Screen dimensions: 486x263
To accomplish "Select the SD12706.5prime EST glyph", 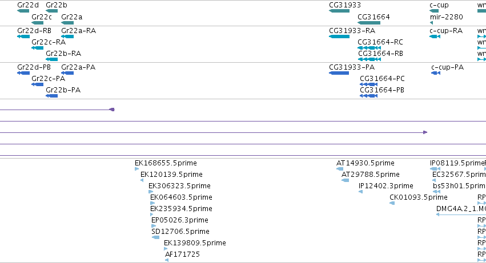I will coord(155,237).
